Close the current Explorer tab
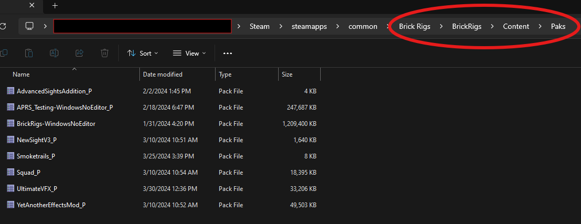The image size is (581, 224). (x=32, y=6)
